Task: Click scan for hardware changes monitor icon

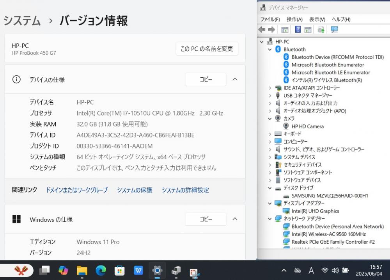Action: (334, 30)
